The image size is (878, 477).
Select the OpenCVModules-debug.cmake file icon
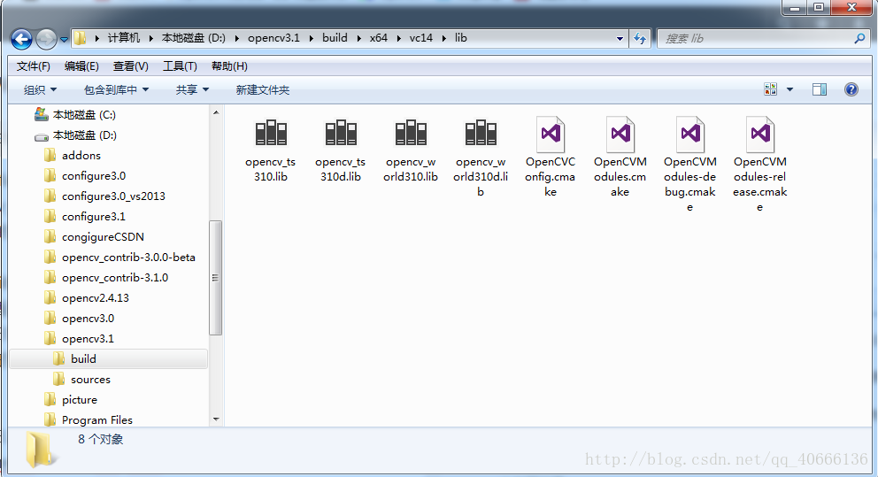[x=690, y=135]
